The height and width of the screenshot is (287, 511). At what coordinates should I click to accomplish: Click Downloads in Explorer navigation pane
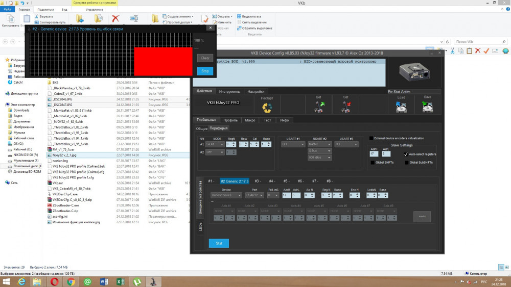[21, 110]
